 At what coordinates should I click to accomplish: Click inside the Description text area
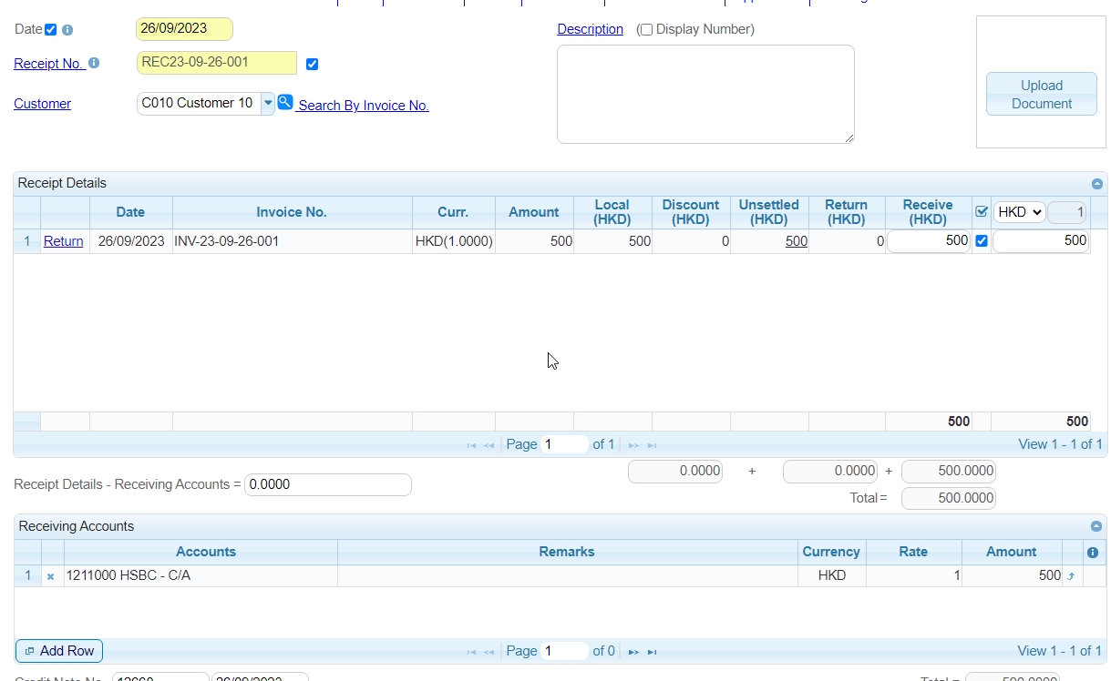[x=705, y=95]
